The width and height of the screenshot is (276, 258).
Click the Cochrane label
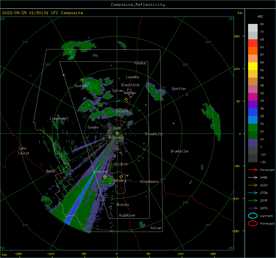[x=100, y=171]
